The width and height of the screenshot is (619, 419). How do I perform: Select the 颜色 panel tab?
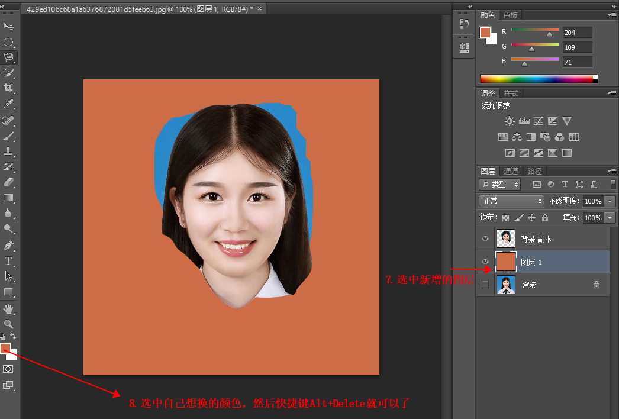[x=488, y=15]
